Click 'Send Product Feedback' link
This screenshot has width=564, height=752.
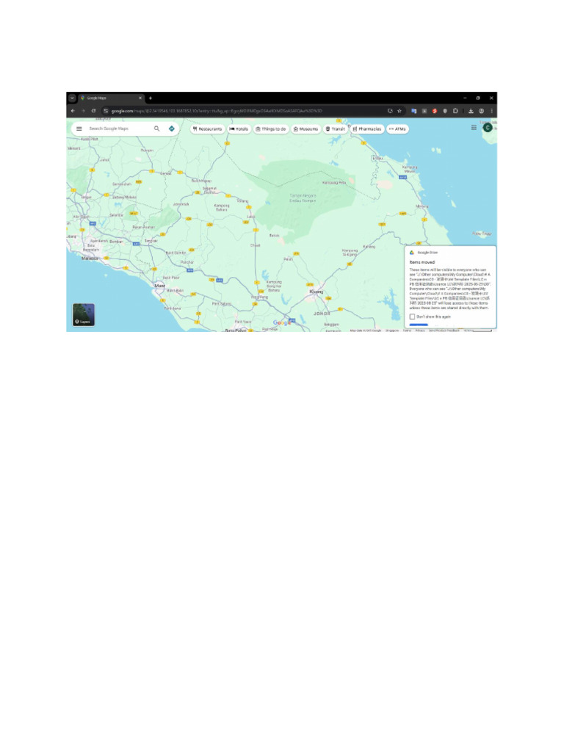pos(444,330)
